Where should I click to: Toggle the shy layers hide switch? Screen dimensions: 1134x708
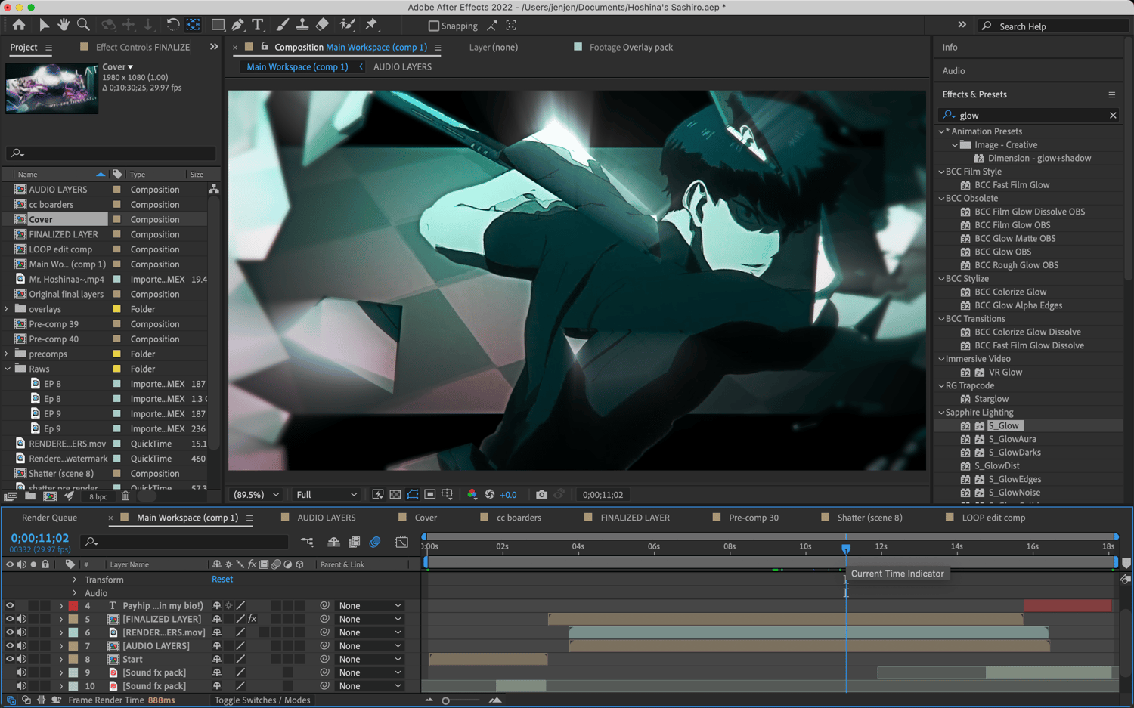(333, 542)
